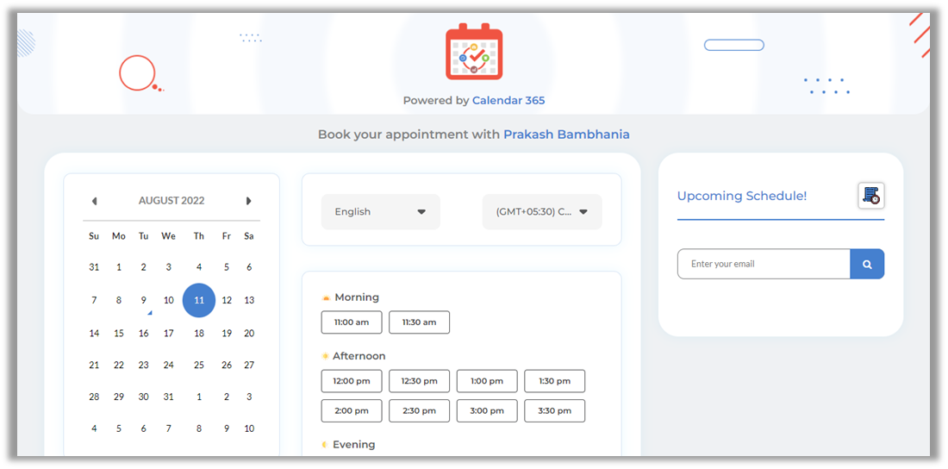Choose August 25 in the calendar

[x=199, y=365]
